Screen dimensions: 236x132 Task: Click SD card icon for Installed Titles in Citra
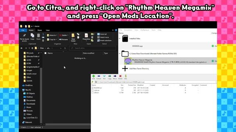[x=125, y=38]
